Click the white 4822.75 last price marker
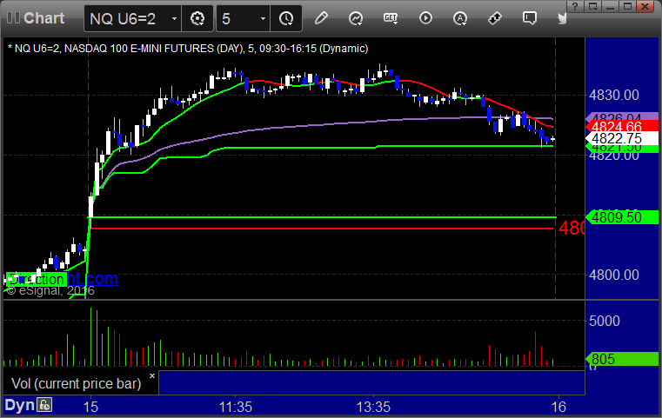Image resolution: width=662 pixels, height=418 pixels. [621, 138]
